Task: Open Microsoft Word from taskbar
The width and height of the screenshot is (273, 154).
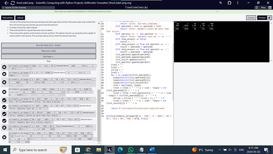Action: (x=152, y=150)
